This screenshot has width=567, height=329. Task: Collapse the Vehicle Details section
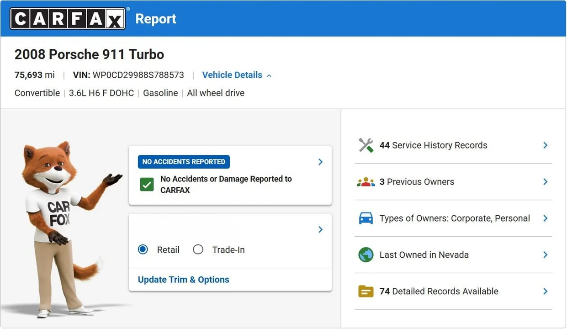pyautogui.click(x=237, y=75)
